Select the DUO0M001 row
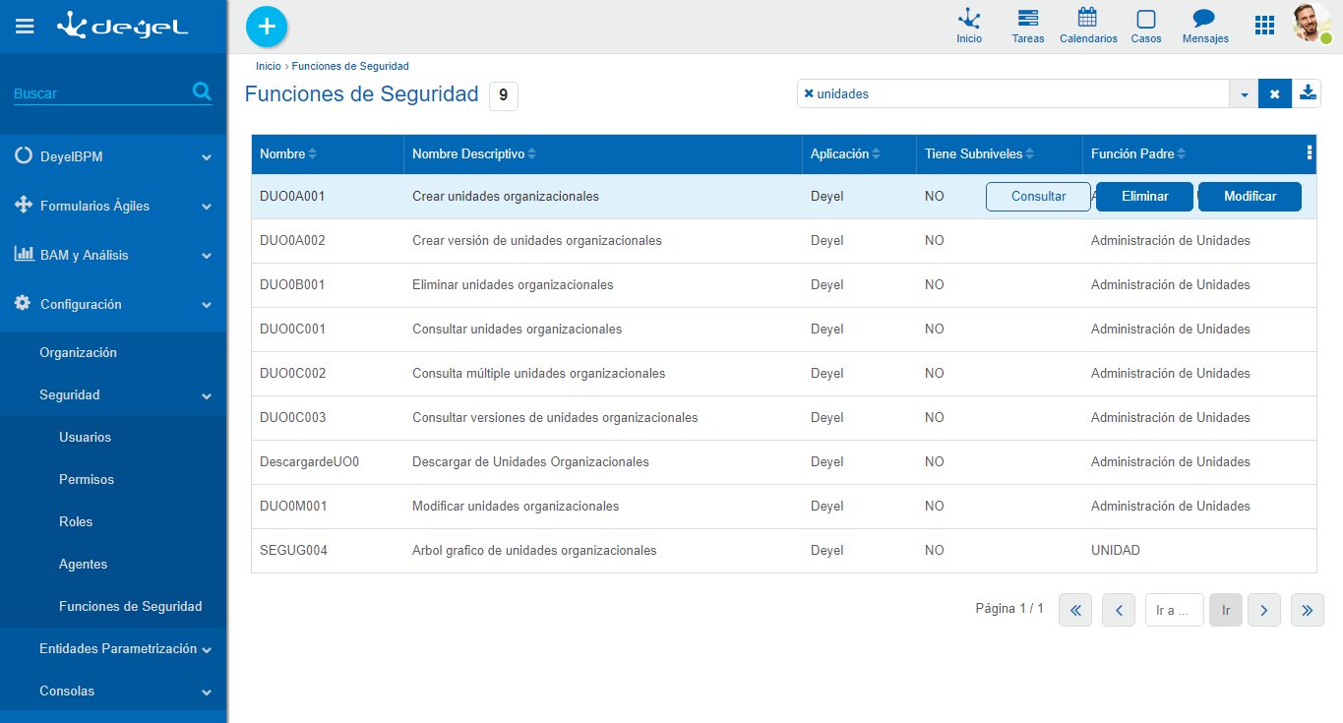Image resolution: width=1343 pixels, height=723 pixels. tap(784, 507)
